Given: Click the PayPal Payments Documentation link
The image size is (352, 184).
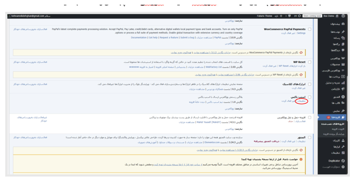Looking at the screenshot, I should 139,38.
